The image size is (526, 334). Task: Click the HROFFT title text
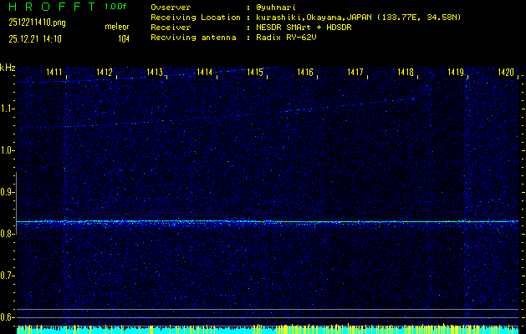click(50, 7)
